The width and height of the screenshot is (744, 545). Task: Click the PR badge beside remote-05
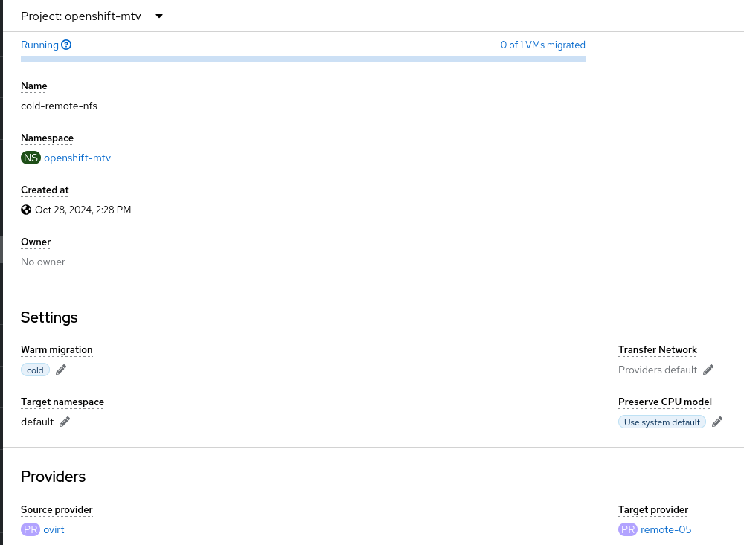click(628, 529)
